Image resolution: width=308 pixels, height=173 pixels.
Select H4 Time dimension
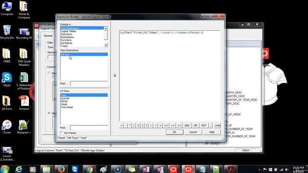click(84, 54)
